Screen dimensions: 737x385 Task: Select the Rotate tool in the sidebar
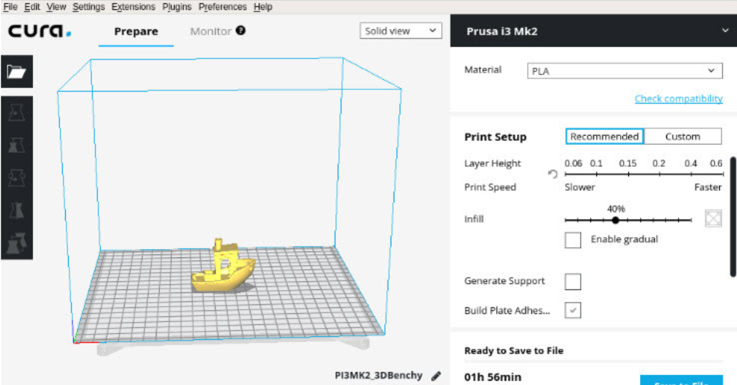pos(17,178)
